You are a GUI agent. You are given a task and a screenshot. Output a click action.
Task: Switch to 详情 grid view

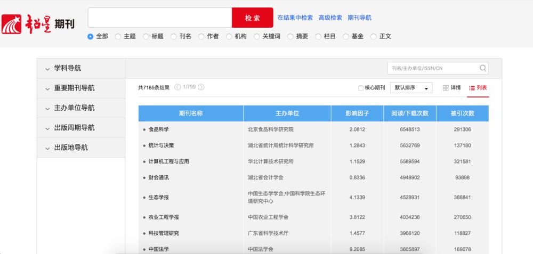click(452, 88)
